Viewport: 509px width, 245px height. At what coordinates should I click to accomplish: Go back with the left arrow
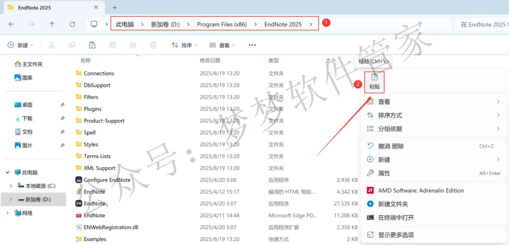click(x=11, y=24)
